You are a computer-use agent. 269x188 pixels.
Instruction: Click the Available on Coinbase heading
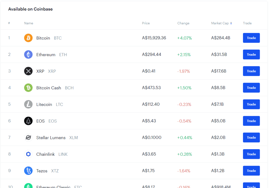pyautogui.click(x=30, y=9)
